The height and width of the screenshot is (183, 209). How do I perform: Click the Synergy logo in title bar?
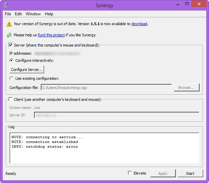6,5
